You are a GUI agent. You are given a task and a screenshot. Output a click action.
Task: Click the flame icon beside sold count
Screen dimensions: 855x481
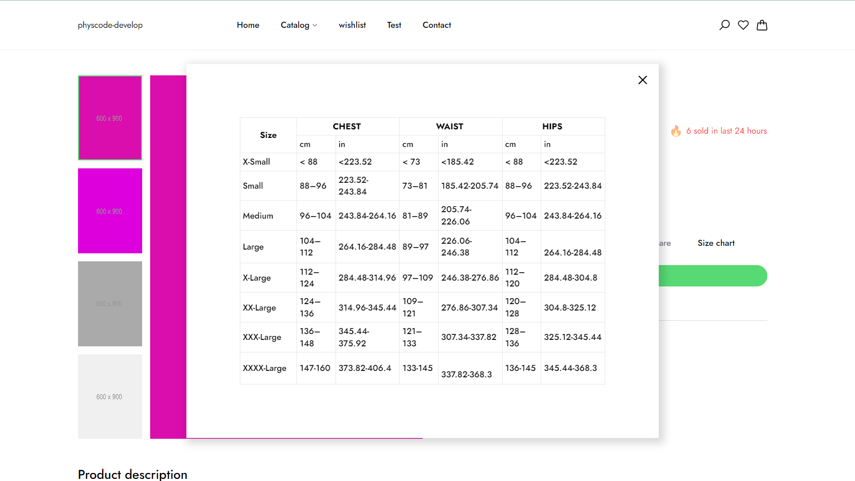coord(677,131)
